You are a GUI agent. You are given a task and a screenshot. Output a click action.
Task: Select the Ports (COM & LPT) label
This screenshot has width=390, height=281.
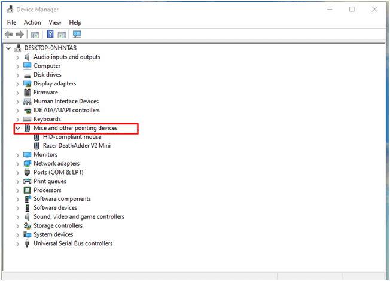(59, 172)
